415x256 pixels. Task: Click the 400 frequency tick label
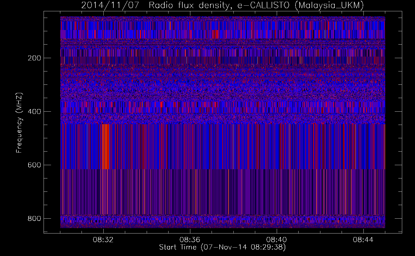[34, 112]
